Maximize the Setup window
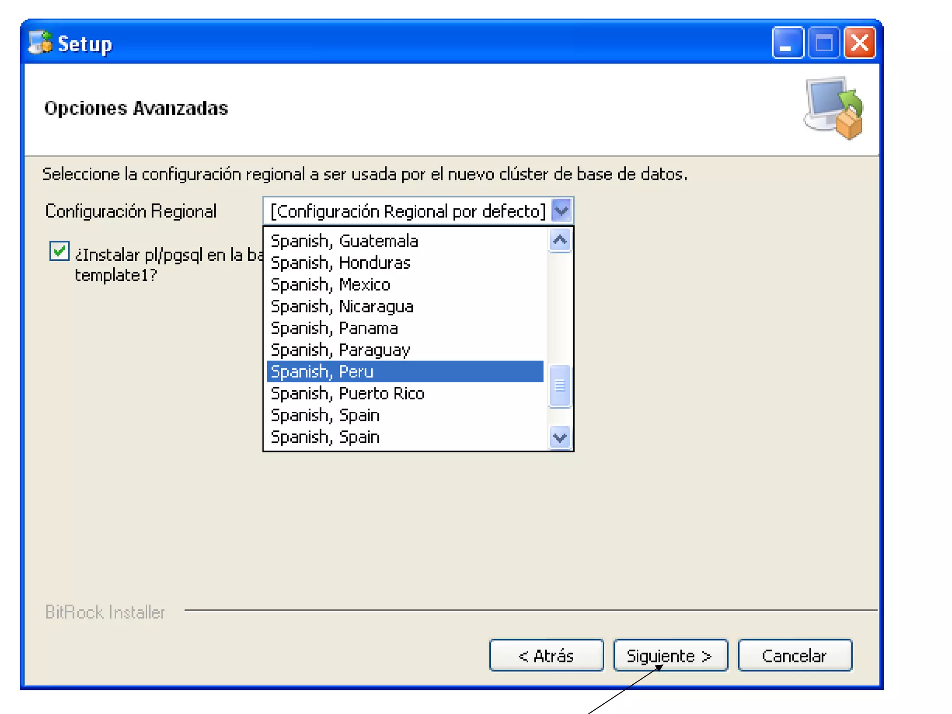This screenshot has width=952, height=714. pyautogui.click(x=824, y=43)
